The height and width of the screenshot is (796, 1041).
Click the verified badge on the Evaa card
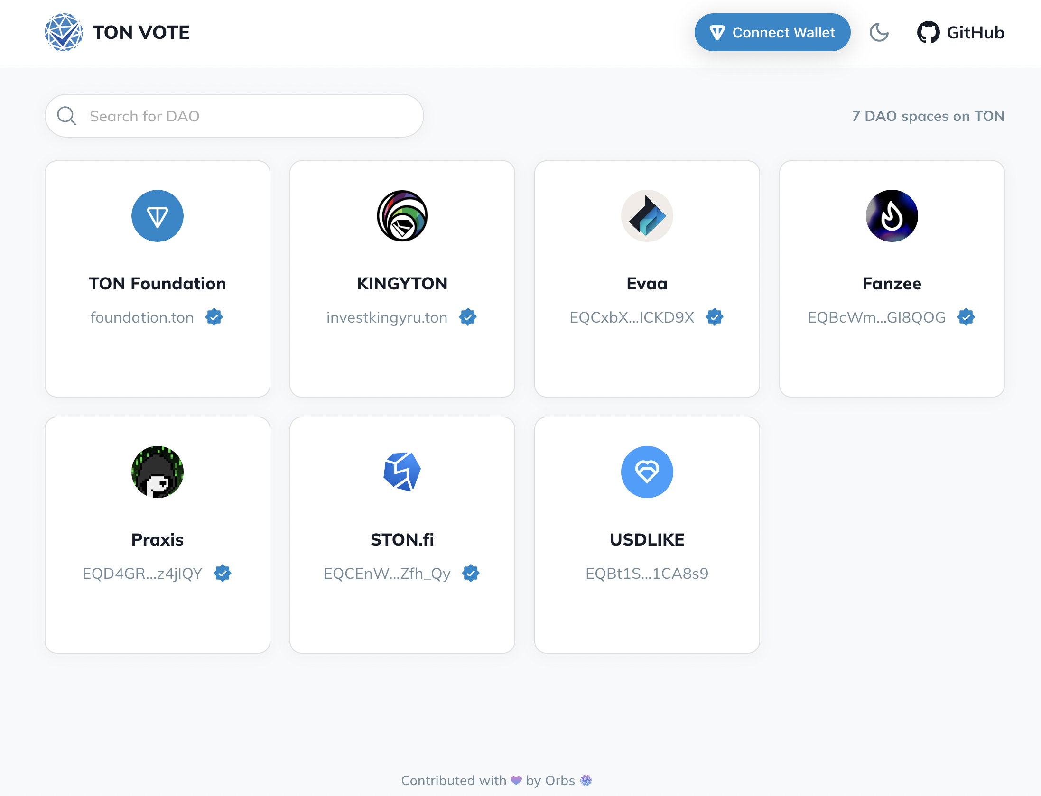click(715, 317)
